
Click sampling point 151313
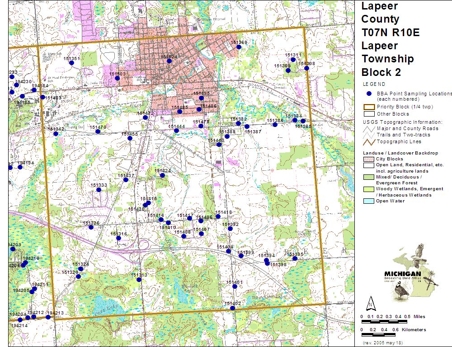click(x=139, y=279)
